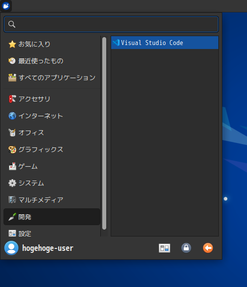Screen dimensions: 247x287
Task: Click the trowel icon beside 開発
Action: (x=12, y=217)
